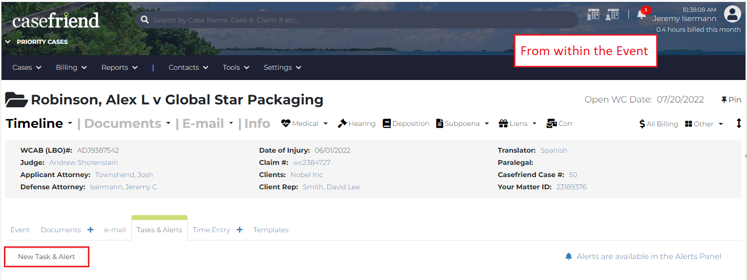Click the Open WC Date 07/20/2022
The height and width of the screenshot is (280, 747).
point(680,100)
